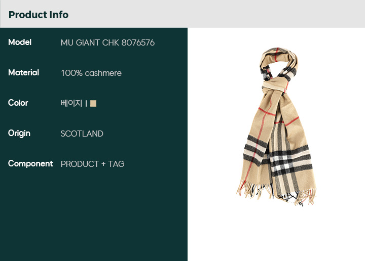Select model number MU GIANT CHK 8076576

pyautogui.click(x=107, y=42)
